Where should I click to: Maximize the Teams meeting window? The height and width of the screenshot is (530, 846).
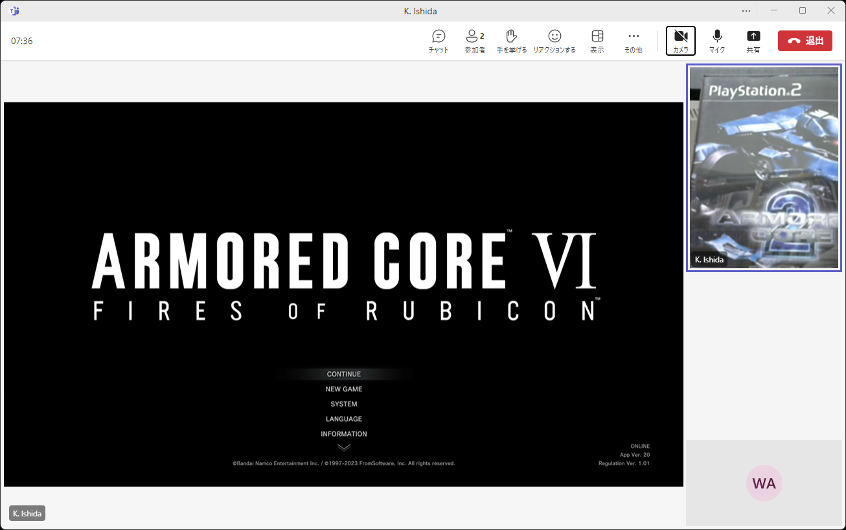pyautogui.click(x=803, y=11)
